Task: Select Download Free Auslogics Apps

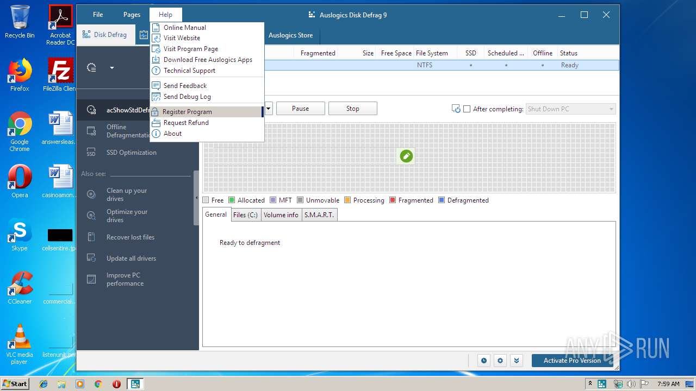Action: pyautogui.click(x=207, y=60)
